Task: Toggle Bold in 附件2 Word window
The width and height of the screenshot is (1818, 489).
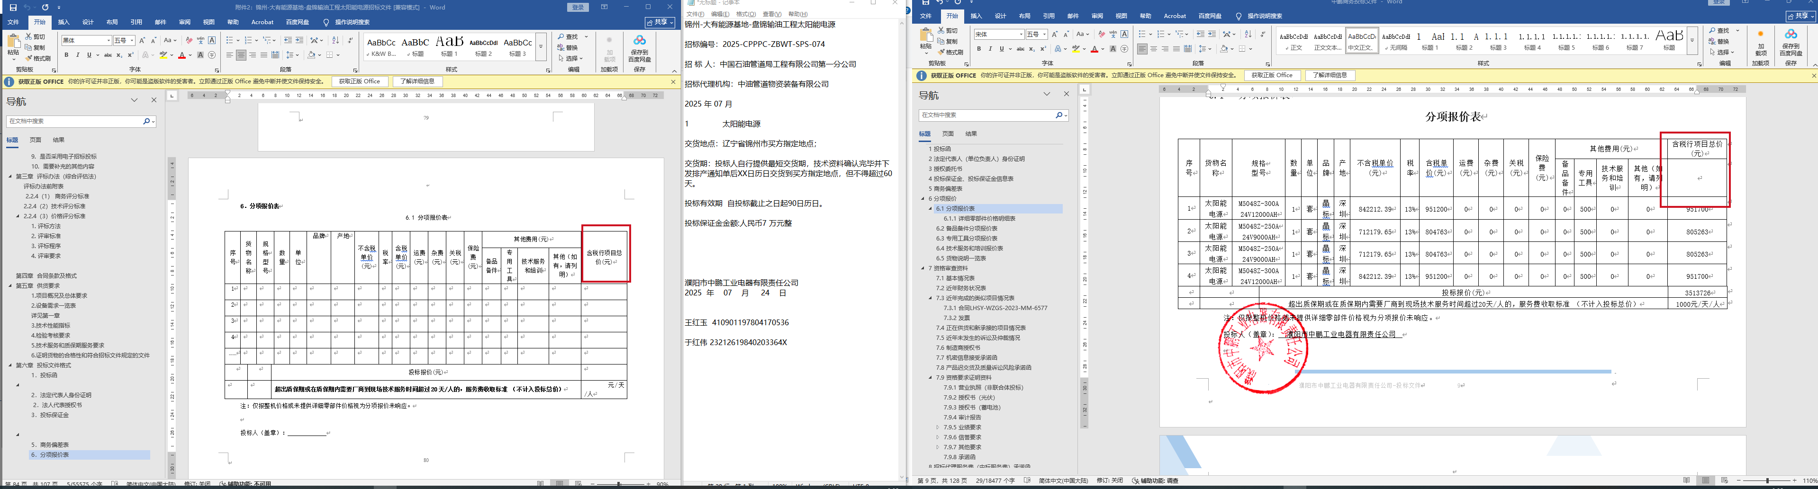Action: [66, 55]
